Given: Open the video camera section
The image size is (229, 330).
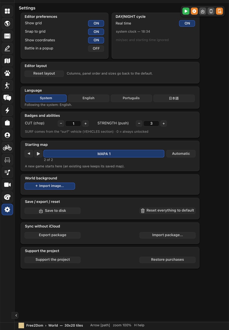Looking at the screenshot, I should coord(7,185).
